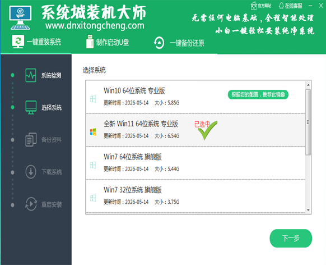Click the progress dot beside 下载系统

point(12,172)
